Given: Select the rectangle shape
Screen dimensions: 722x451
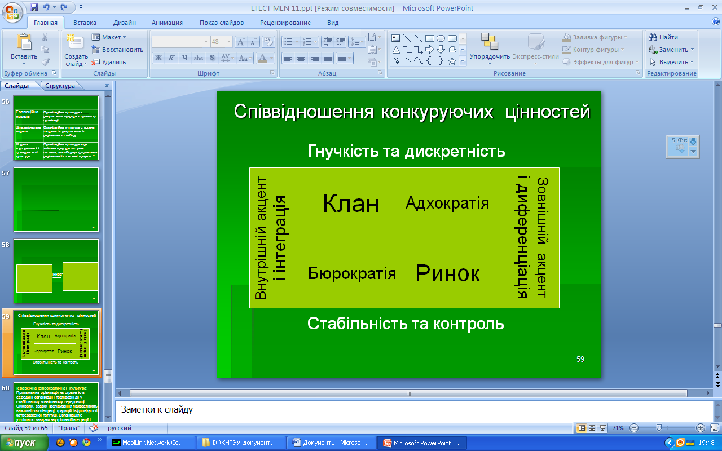Looking at the screenshot, I should click(x=430, y=38).
